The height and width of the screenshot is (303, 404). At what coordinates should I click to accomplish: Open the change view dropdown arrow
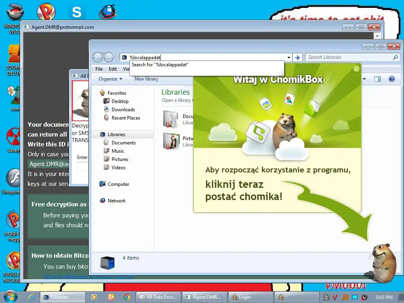(x=364, y=79)
